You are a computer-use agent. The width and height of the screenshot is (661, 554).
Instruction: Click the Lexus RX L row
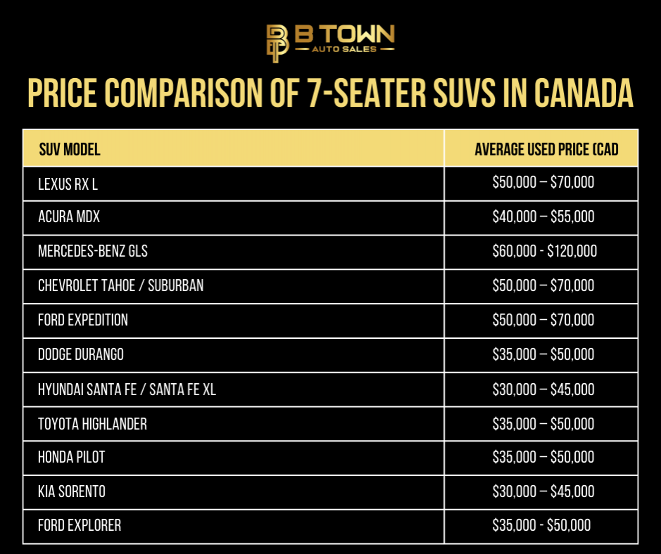[331, 184]
